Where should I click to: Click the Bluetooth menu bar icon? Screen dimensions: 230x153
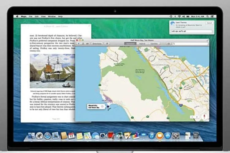(x=175, y=17)
